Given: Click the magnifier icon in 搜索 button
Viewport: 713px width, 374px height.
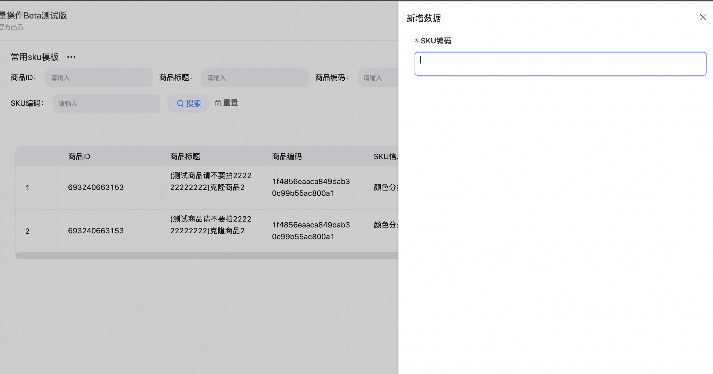Looking at the screenshot, I should coord(180,103).
